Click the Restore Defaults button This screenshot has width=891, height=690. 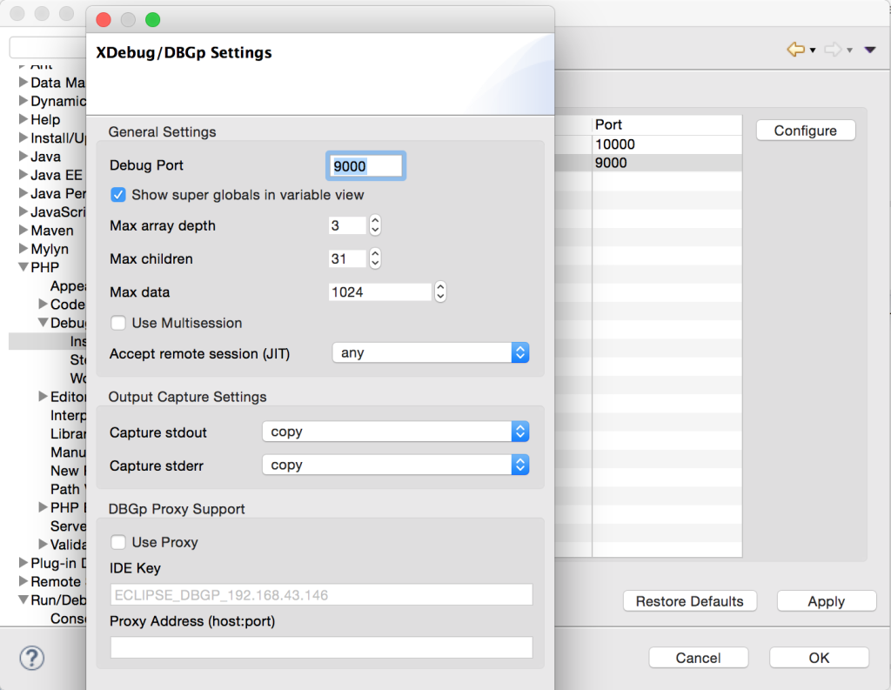tap(689, 601)
